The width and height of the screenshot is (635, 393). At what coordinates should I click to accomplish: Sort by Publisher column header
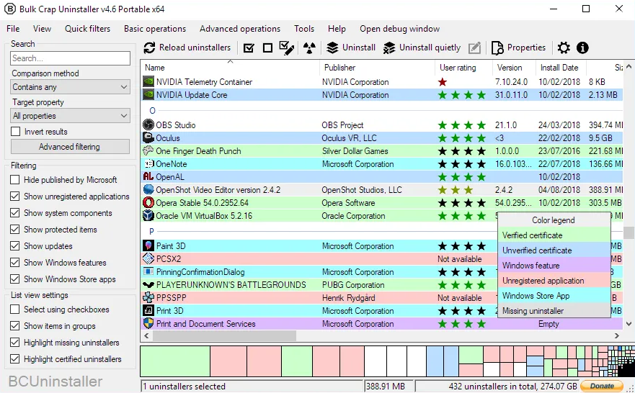(377, 68)
